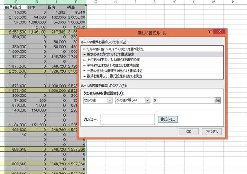Click the OK button

(189, 131)
